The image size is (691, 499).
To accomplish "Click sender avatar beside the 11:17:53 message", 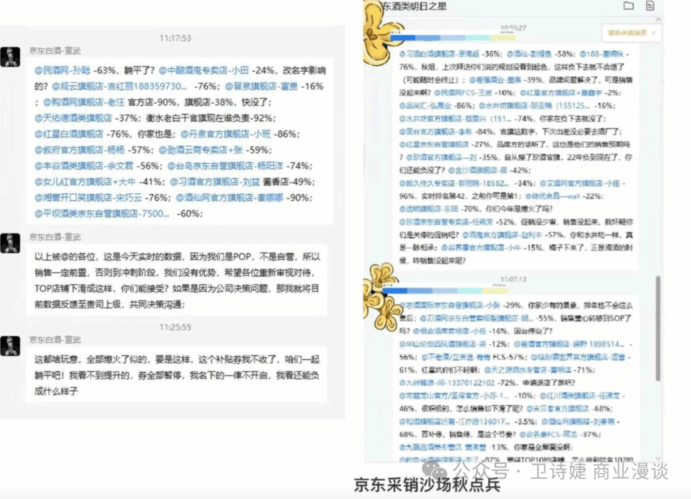I will click(11, 56).
